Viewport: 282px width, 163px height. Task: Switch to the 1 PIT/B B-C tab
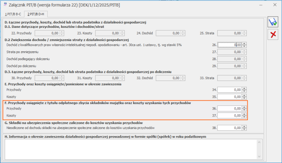pyautogui.click(x=13, y=14)
